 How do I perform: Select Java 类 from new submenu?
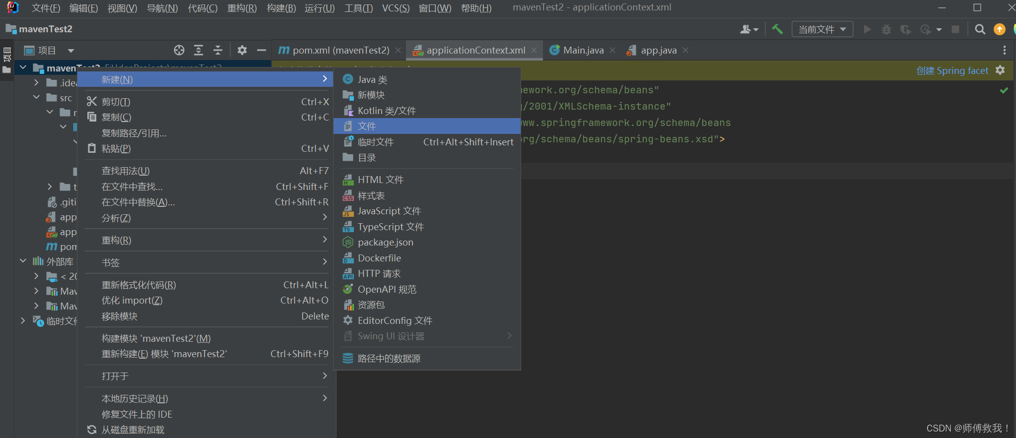point(427,79)
